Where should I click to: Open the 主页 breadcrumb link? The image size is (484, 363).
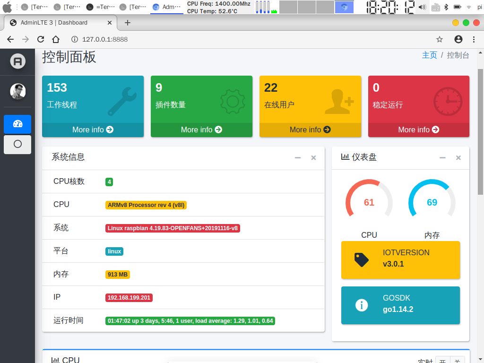(x=429, y=55)
